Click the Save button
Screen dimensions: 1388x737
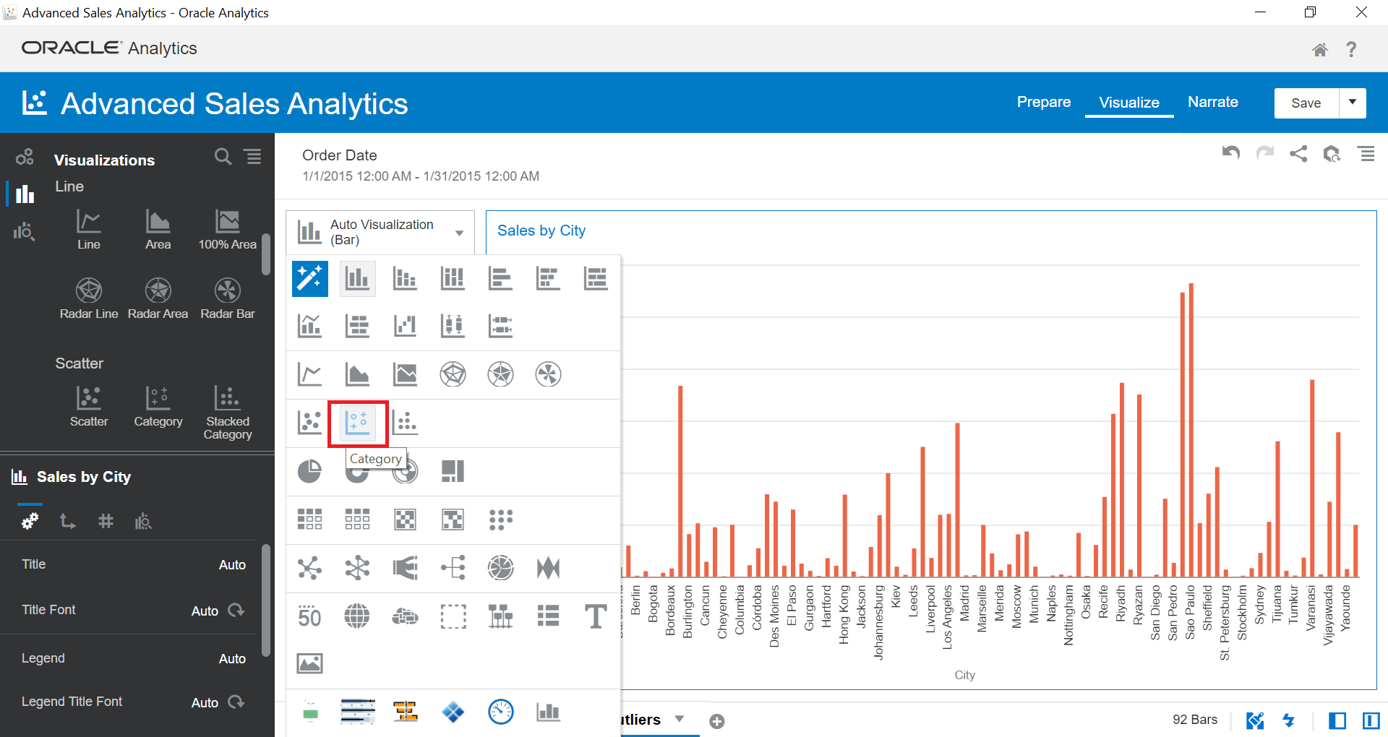point(1306,103)
